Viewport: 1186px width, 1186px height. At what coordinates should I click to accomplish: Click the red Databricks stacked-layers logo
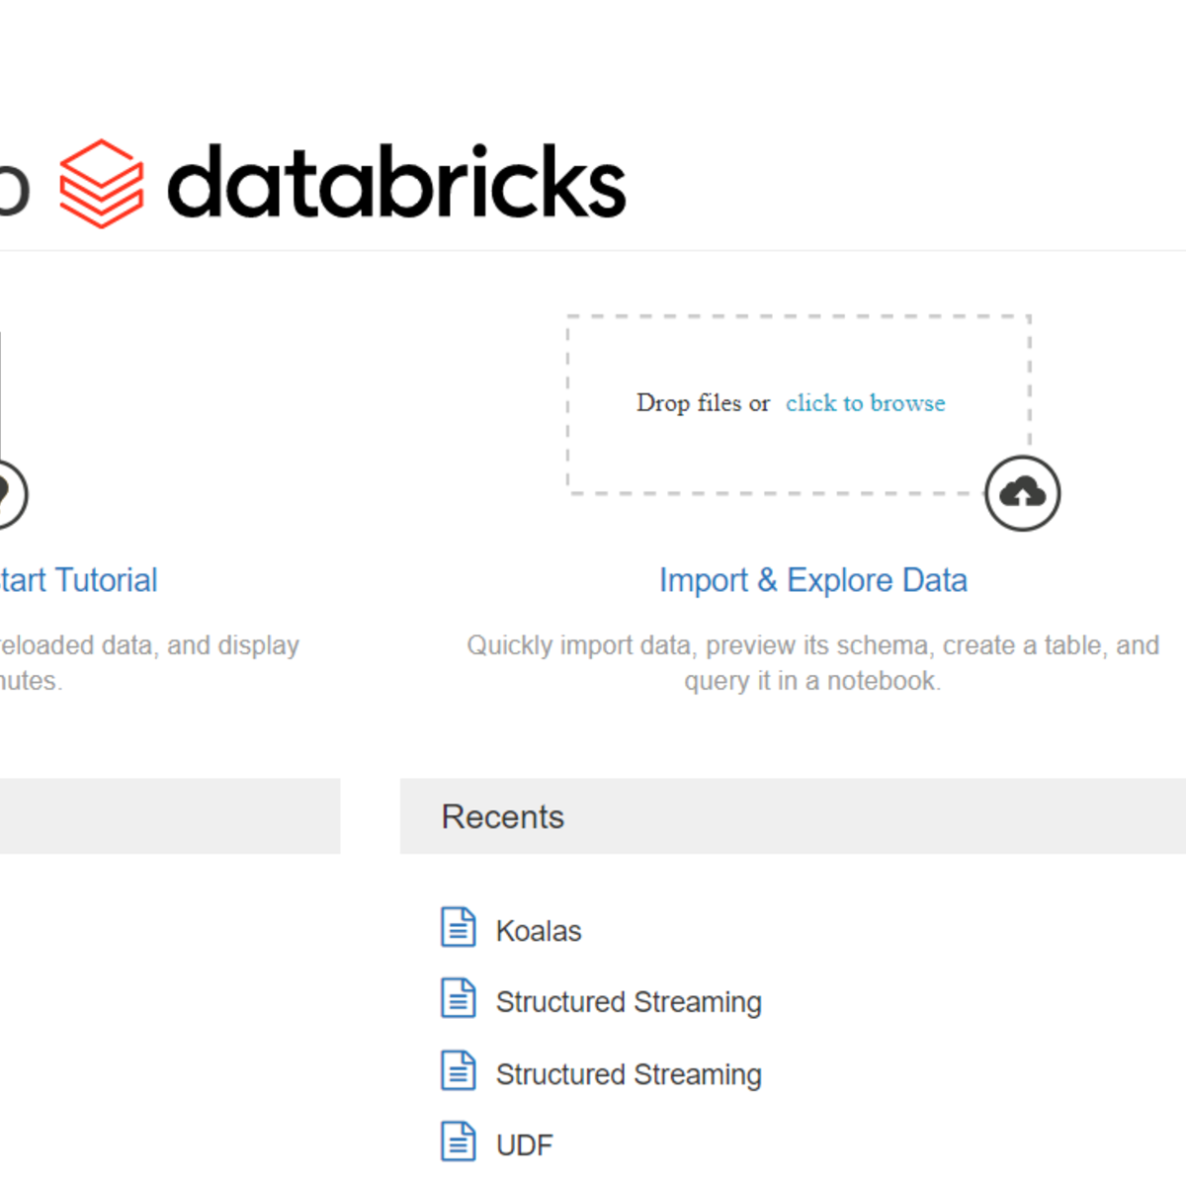click(101, 184)
